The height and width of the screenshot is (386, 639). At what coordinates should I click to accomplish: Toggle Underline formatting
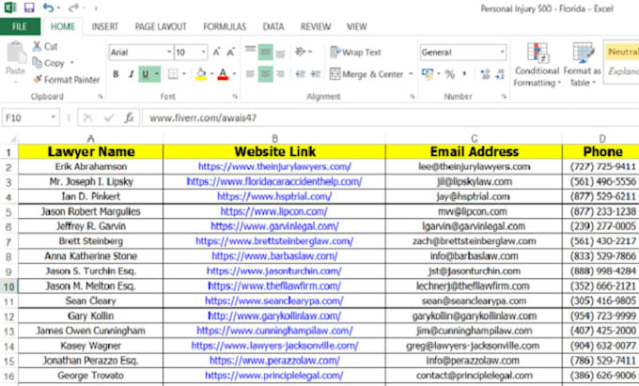pos(146,74)
